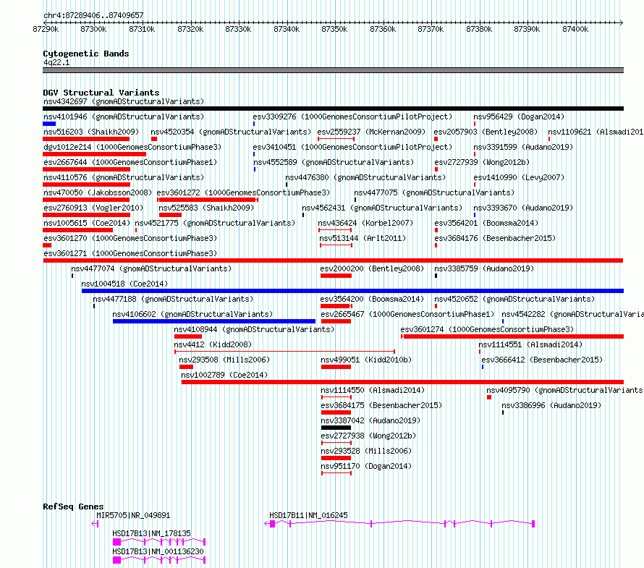Click nsv951170 (Dogan2014) label

[x=366, y=466]
